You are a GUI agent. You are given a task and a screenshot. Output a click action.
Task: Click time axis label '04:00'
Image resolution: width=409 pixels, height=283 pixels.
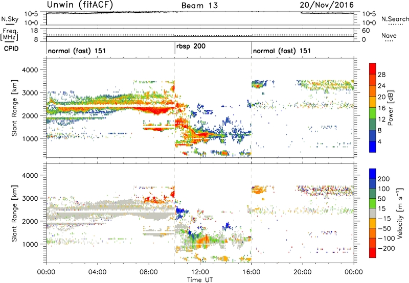click(x=97, y=272)
